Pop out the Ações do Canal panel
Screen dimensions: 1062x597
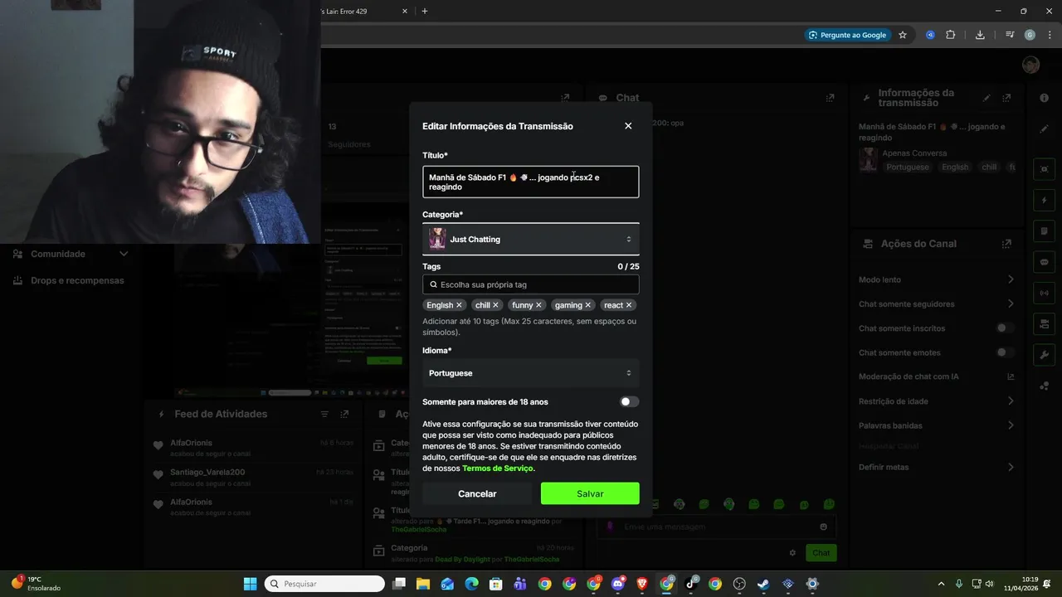[1006, 244]
